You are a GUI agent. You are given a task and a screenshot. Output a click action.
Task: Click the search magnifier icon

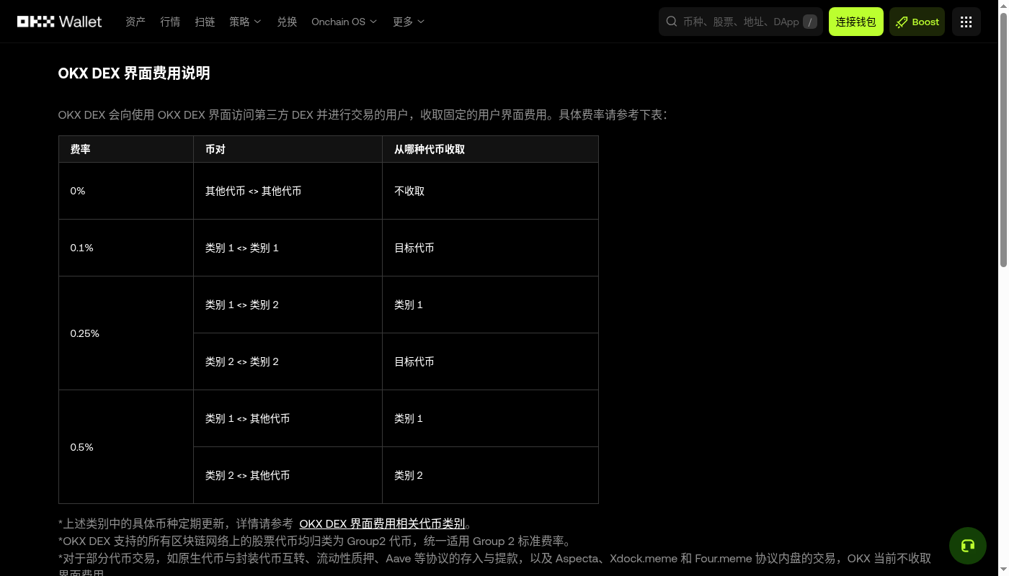click(x=672, y=22)
